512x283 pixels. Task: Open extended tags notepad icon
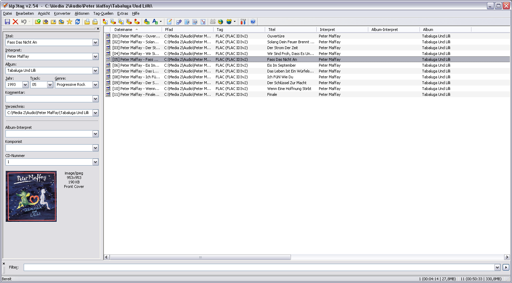tap(169, 22)
